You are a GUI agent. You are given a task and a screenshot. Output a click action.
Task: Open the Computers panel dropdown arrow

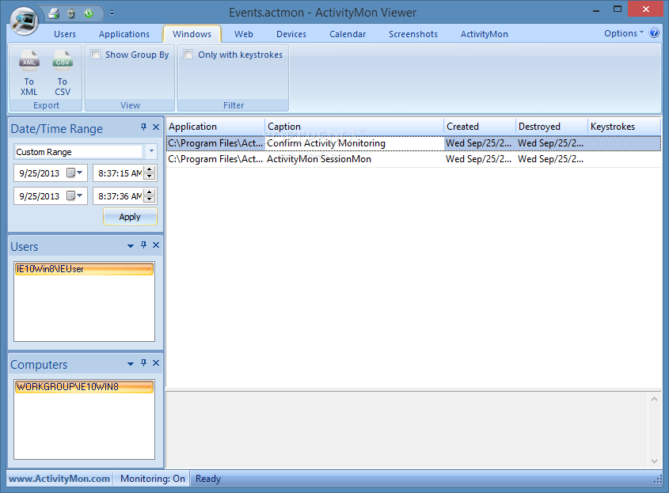click(131, 364)
